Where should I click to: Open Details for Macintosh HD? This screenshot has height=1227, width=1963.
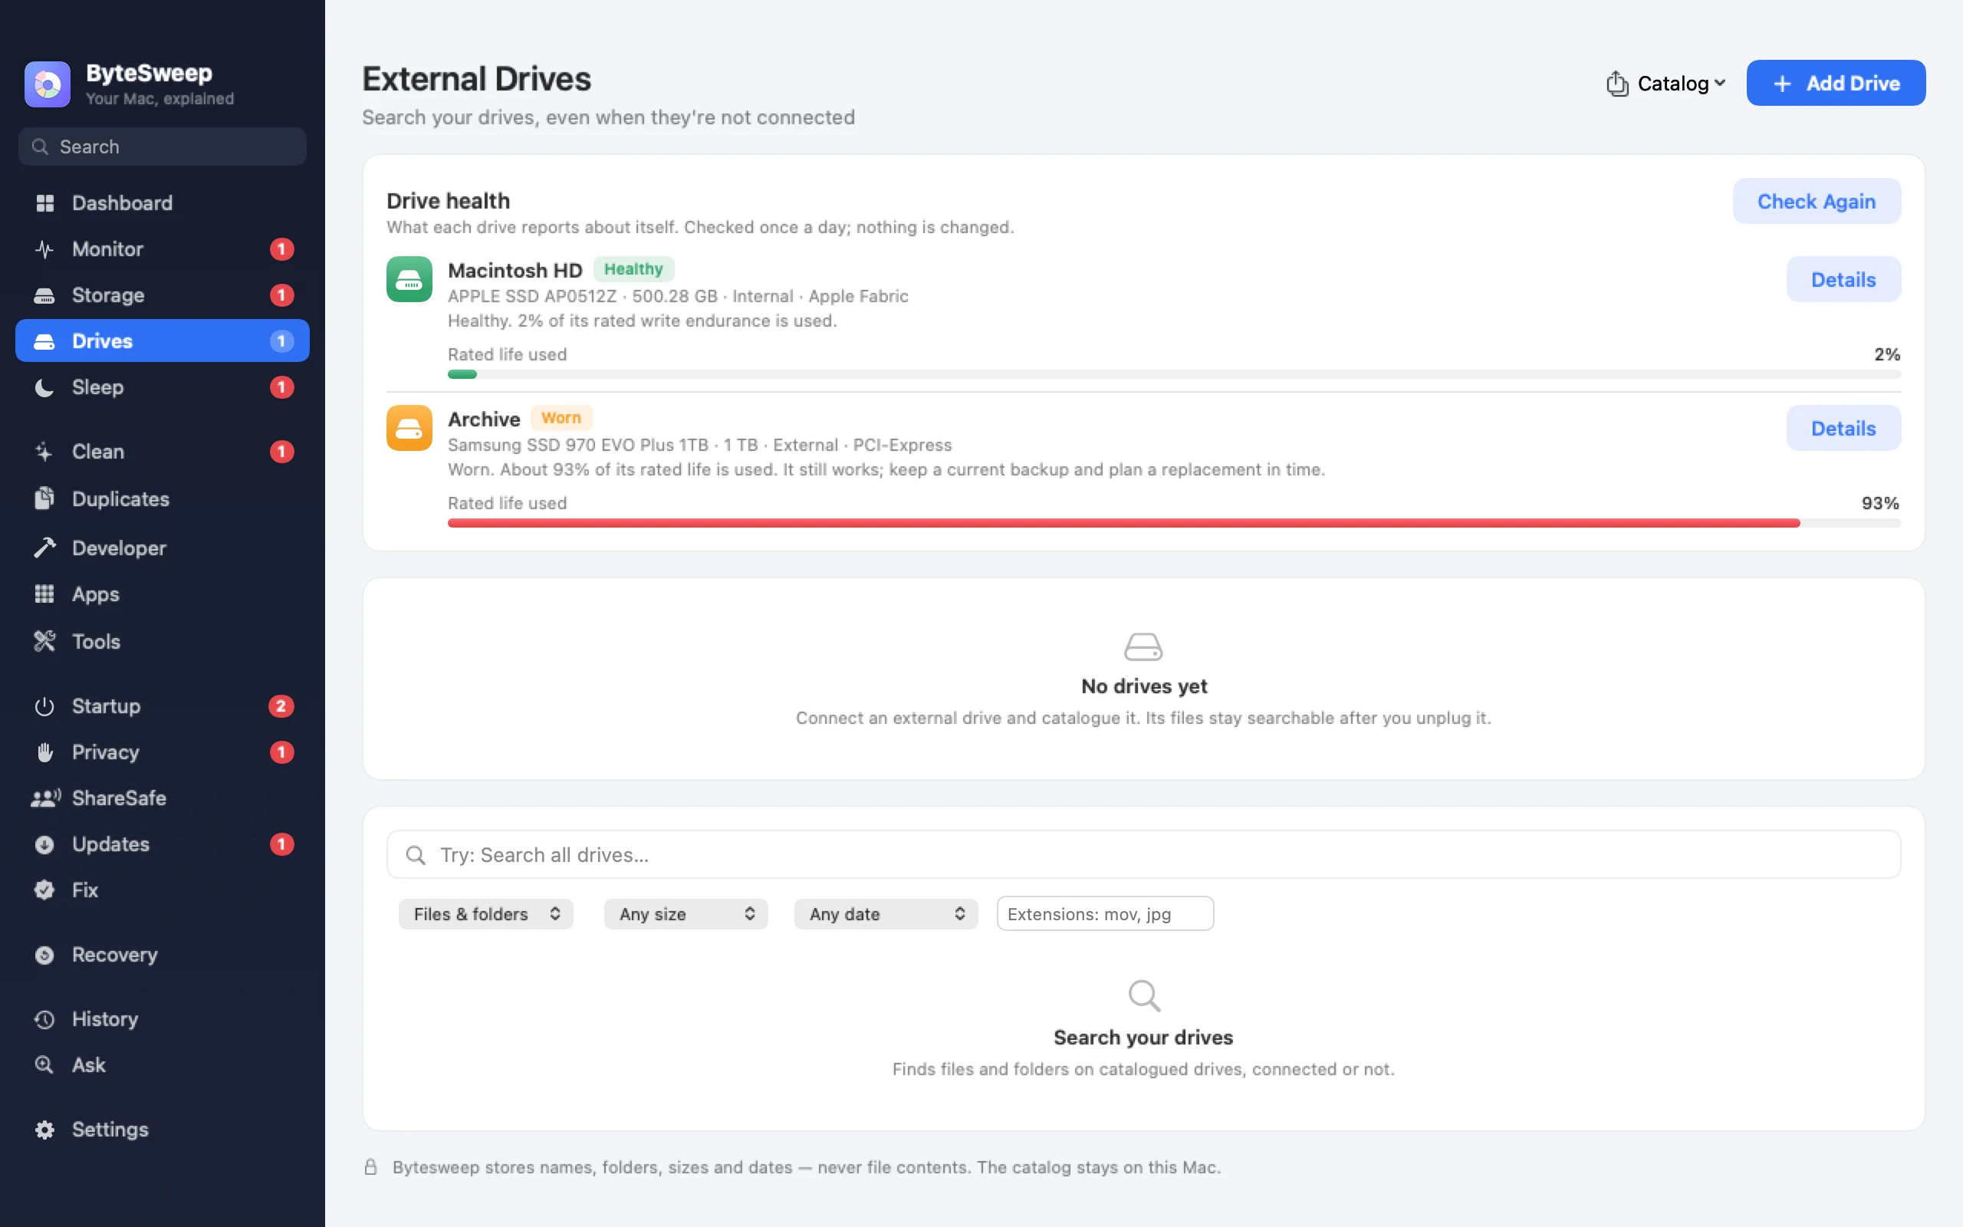click(1843, 279)
